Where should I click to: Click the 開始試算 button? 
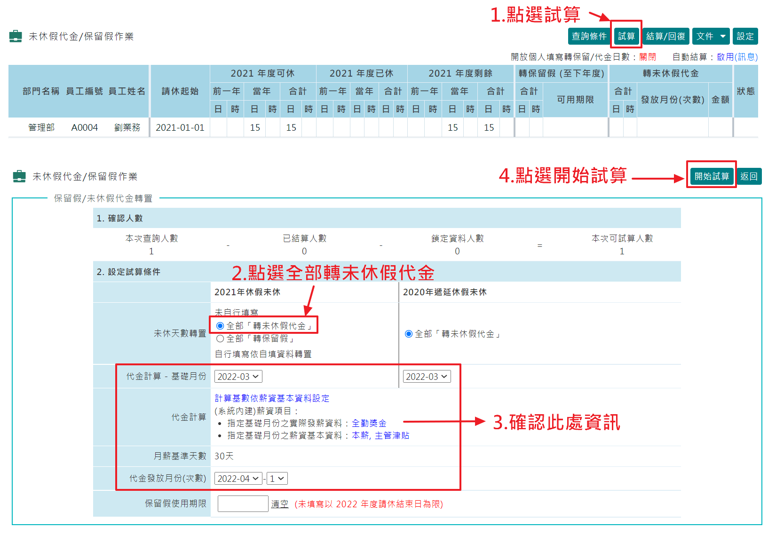tap(711, 176)
